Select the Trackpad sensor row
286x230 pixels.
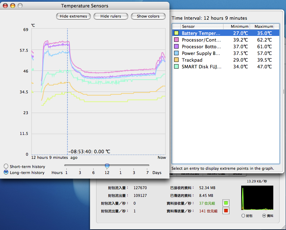[x=226, y=60]
